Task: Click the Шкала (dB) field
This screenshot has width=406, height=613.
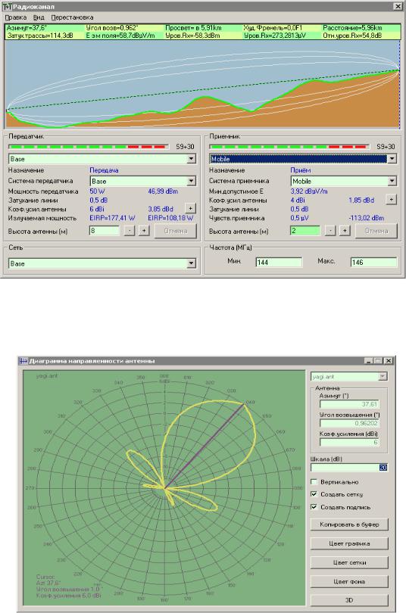Action: pos(349,468)
